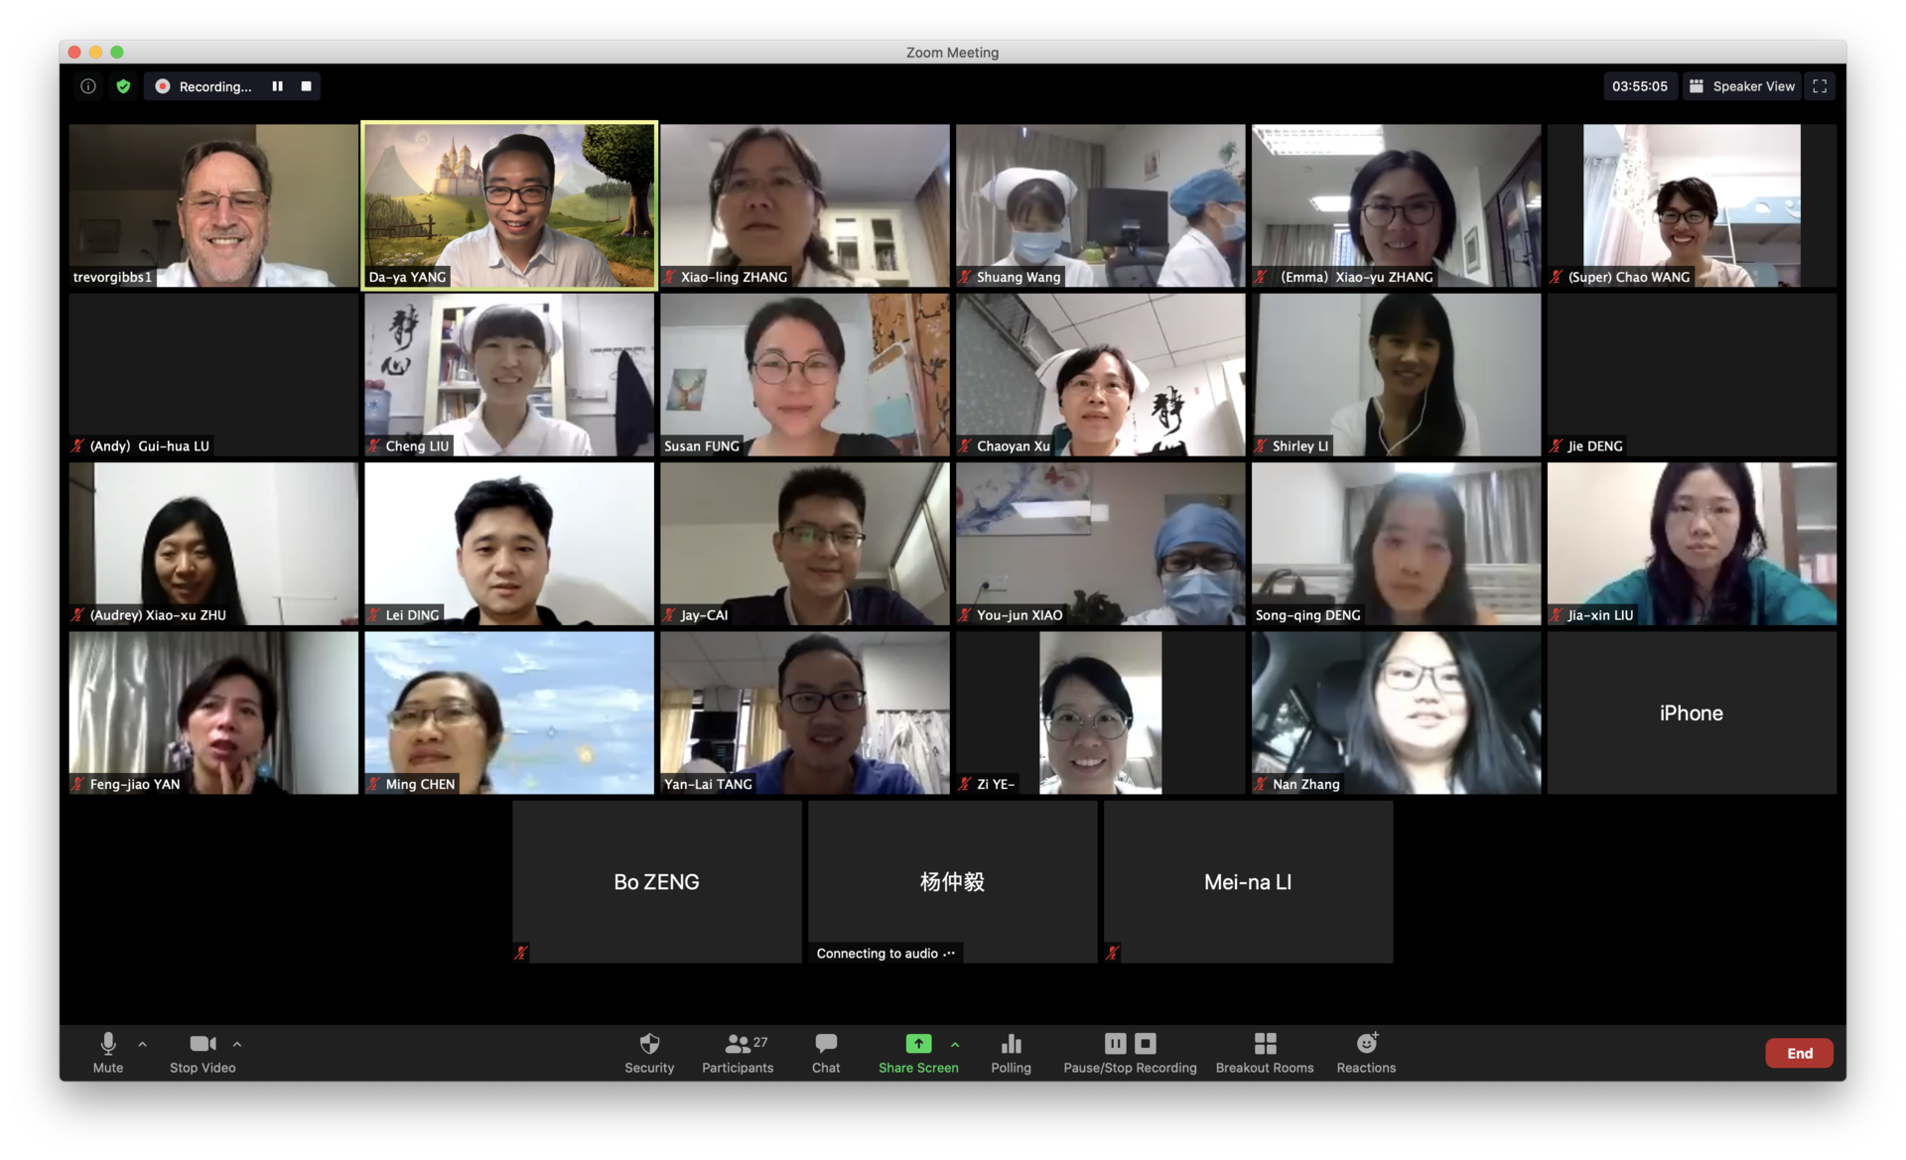The image size is (1906, 1160).
Task: Enter full screen mode
Action: point(1820,86)
